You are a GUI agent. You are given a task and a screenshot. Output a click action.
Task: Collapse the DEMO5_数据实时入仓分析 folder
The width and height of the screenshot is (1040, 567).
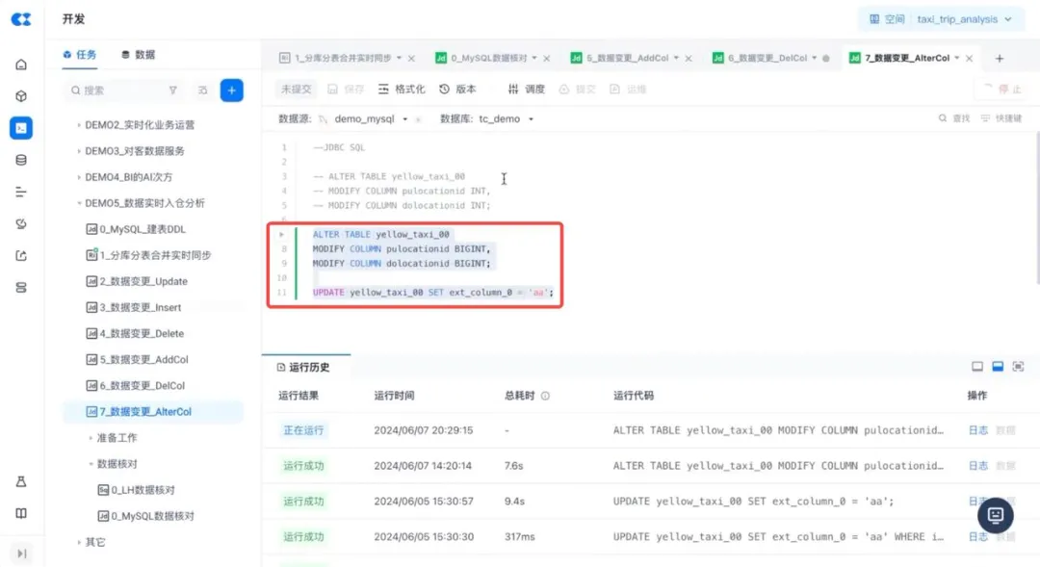point(79,203)
